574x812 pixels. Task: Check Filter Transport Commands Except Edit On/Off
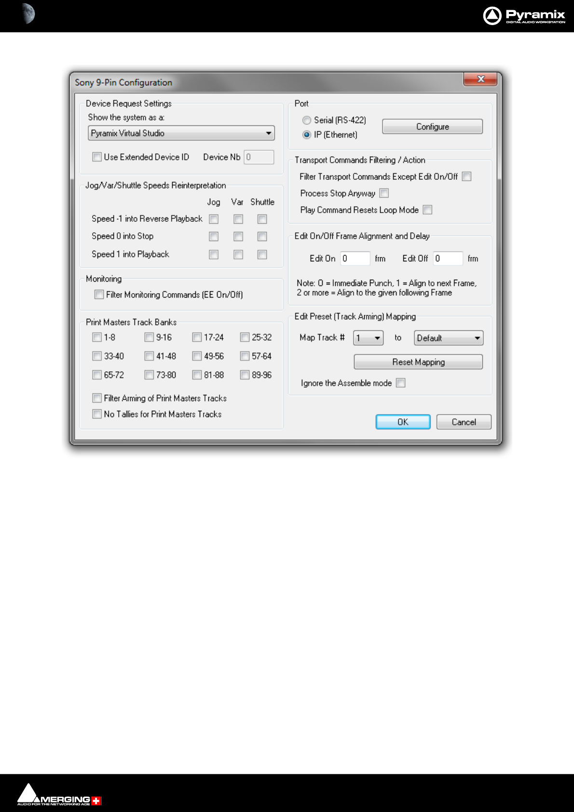pyautogui.click(x=466, y=176)
